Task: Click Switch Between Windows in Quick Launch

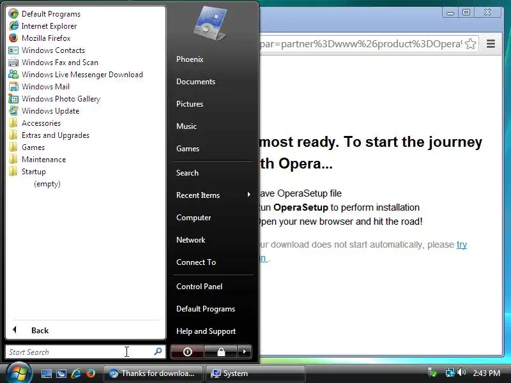Action: tap(61, 373)
